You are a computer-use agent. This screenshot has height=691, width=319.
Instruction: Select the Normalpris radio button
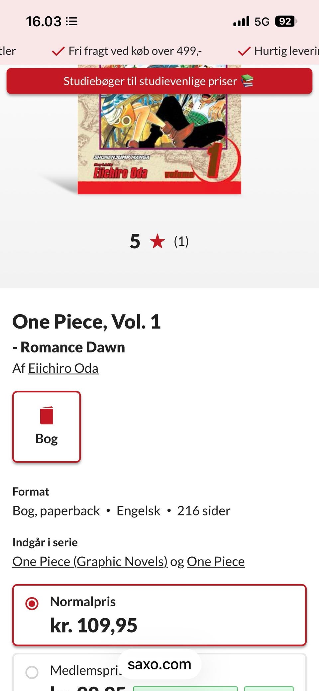[32, 603]
